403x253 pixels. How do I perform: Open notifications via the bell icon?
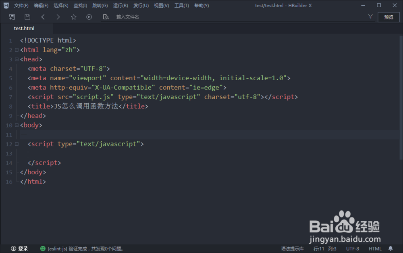tap(391, 249)
